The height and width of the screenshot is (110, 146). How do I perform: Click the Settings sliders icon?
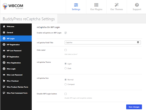click(76, 5)
